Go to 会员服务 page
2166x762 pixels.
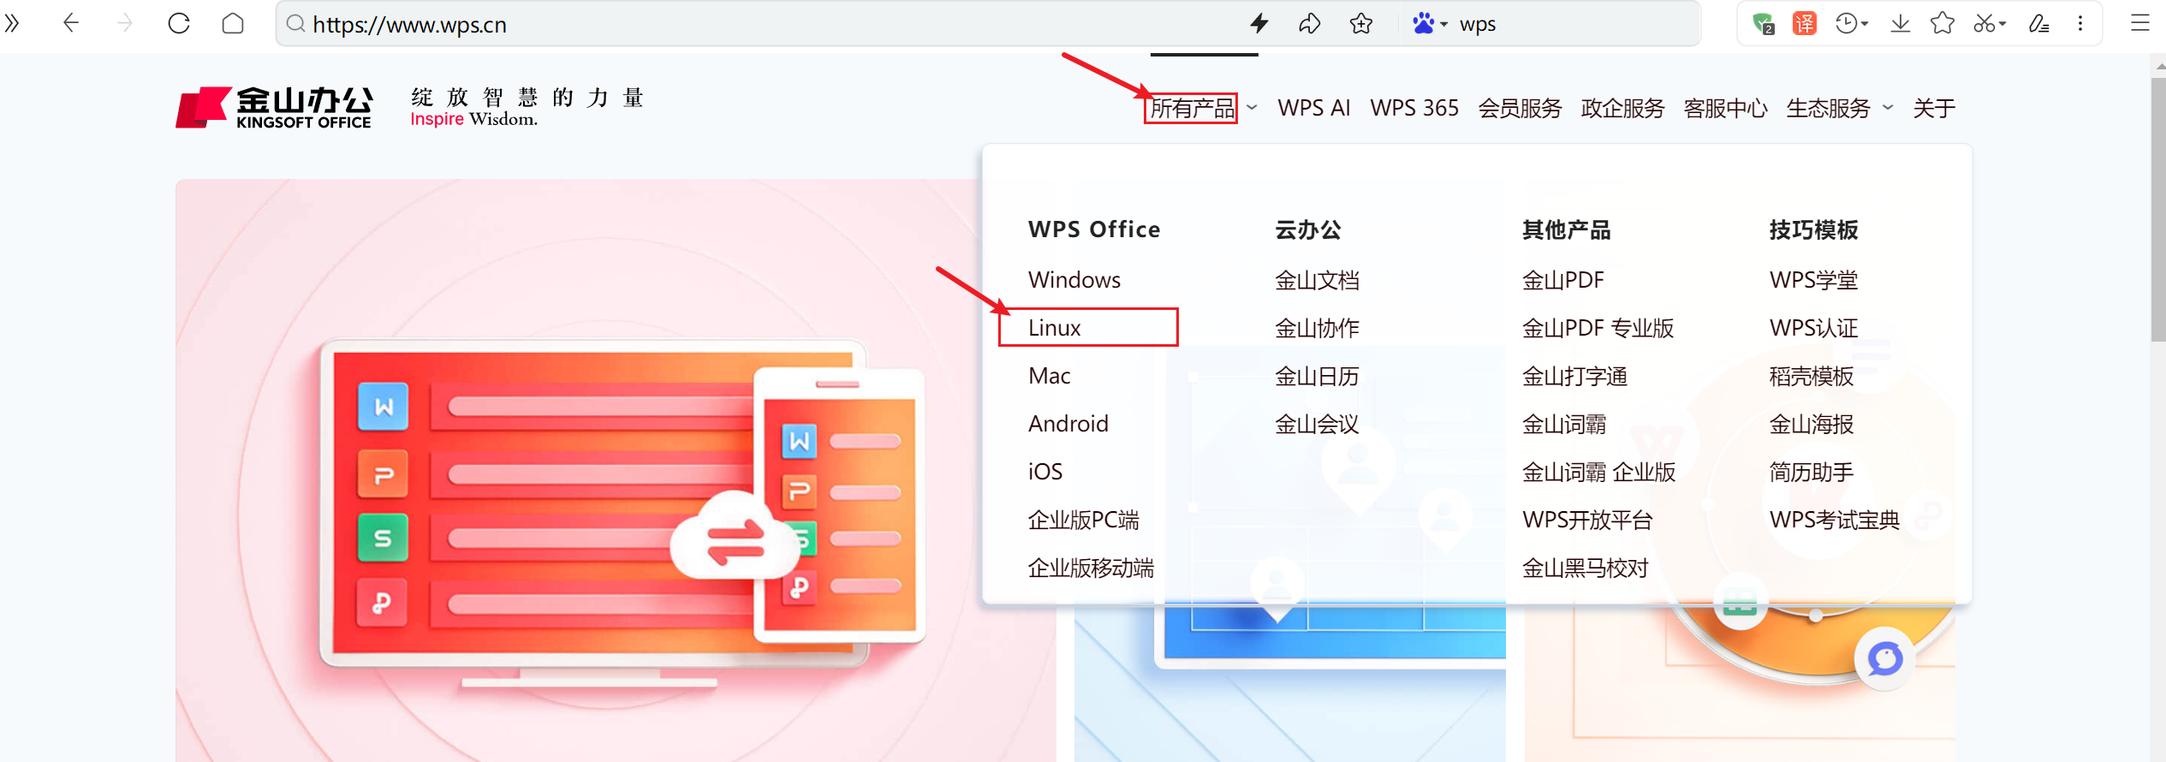coord(1520,109)
